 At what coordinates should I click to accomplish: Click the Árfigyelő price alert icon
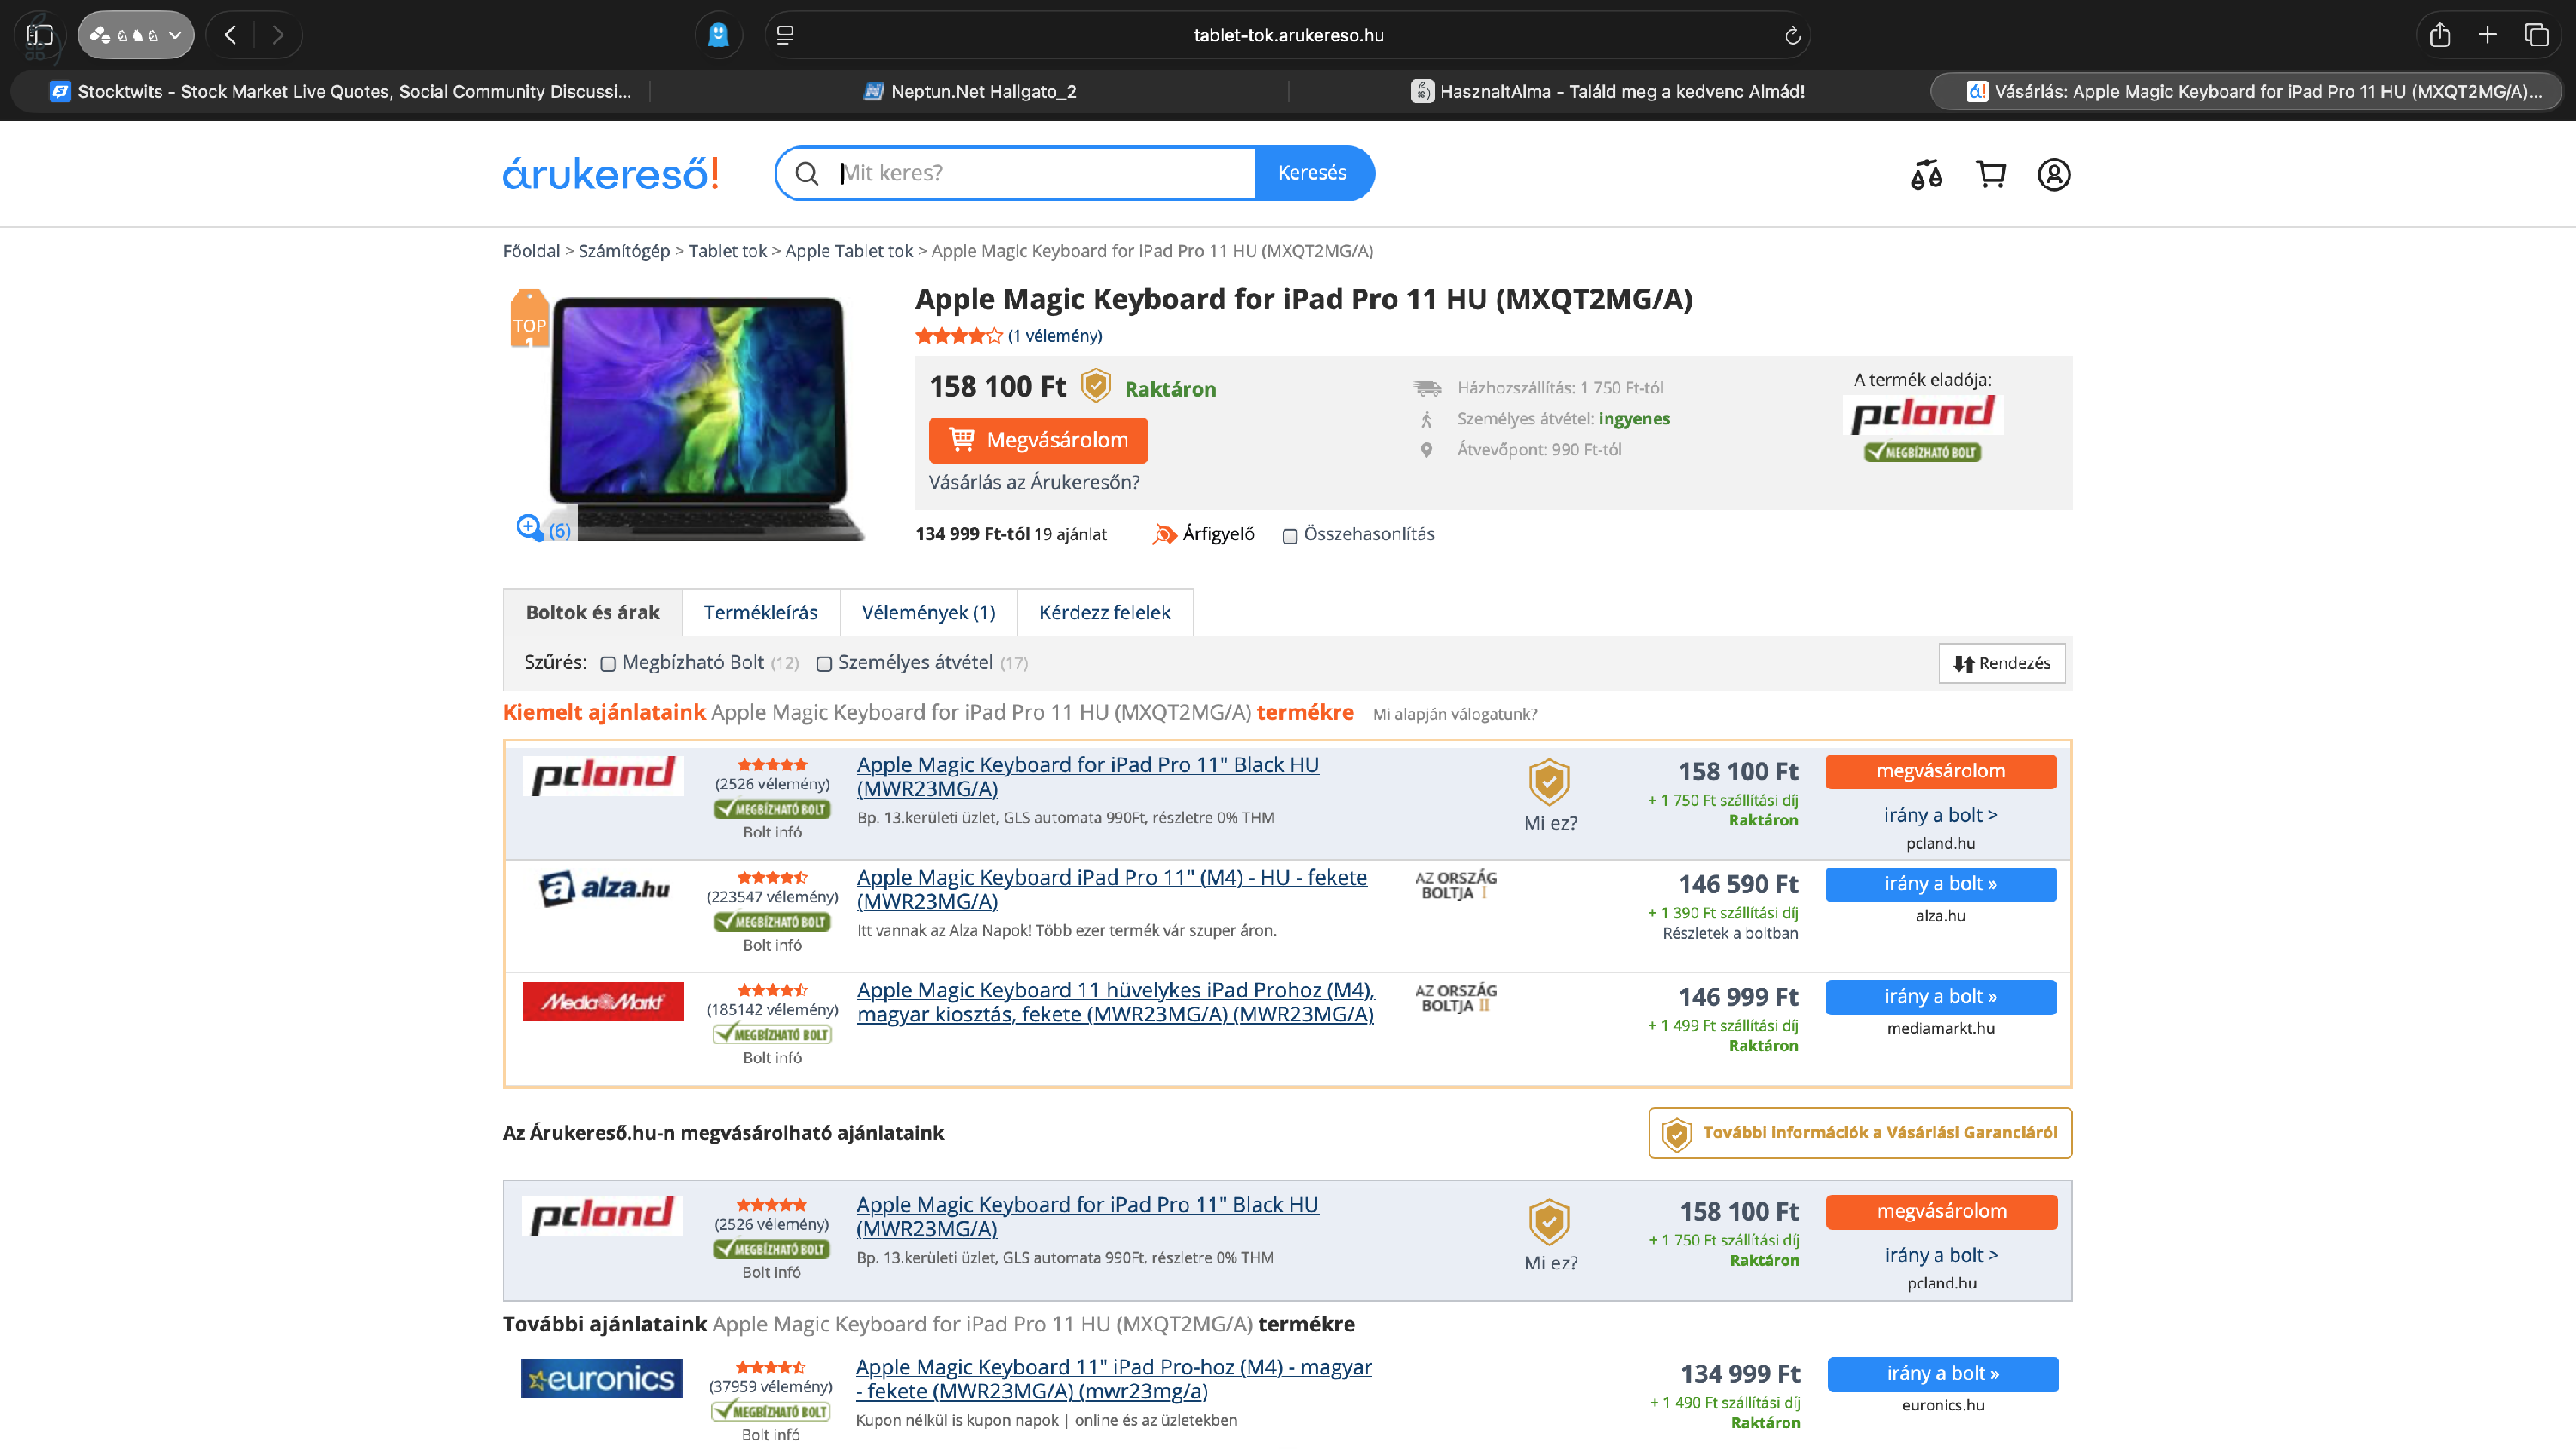1165,534
